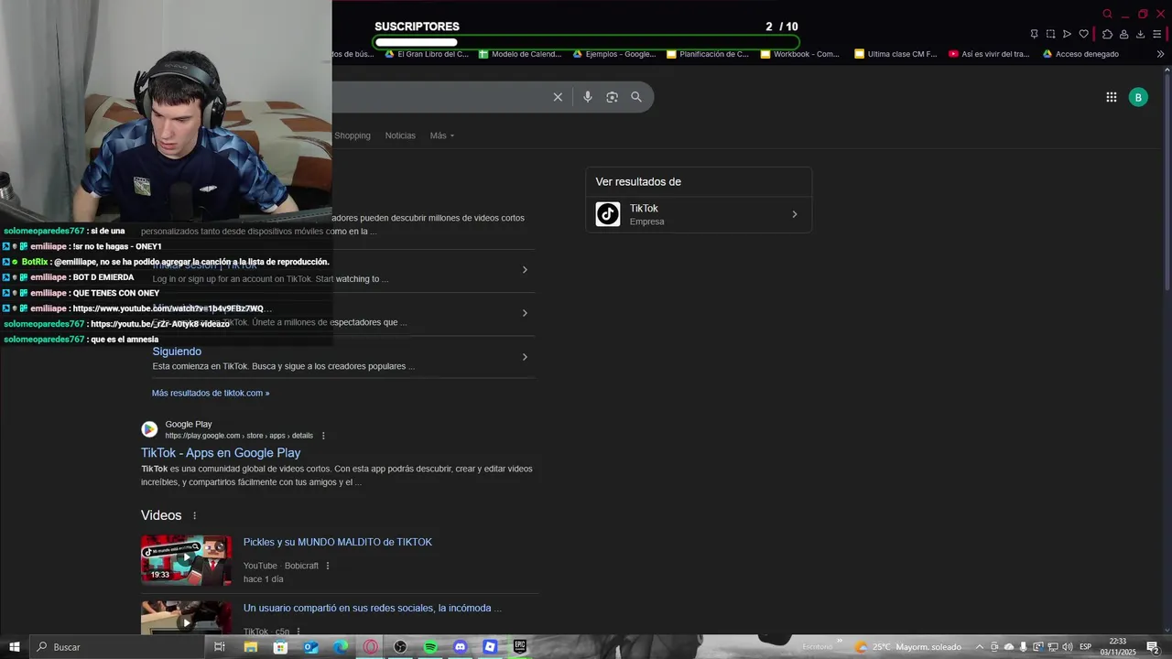Open Microsoft Store from the taskbar

click(x=280, y=647)
